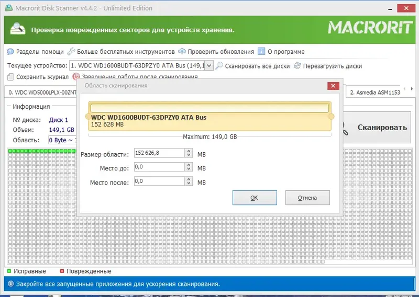Click the info icon in the status bar

(x=10, y=283)
